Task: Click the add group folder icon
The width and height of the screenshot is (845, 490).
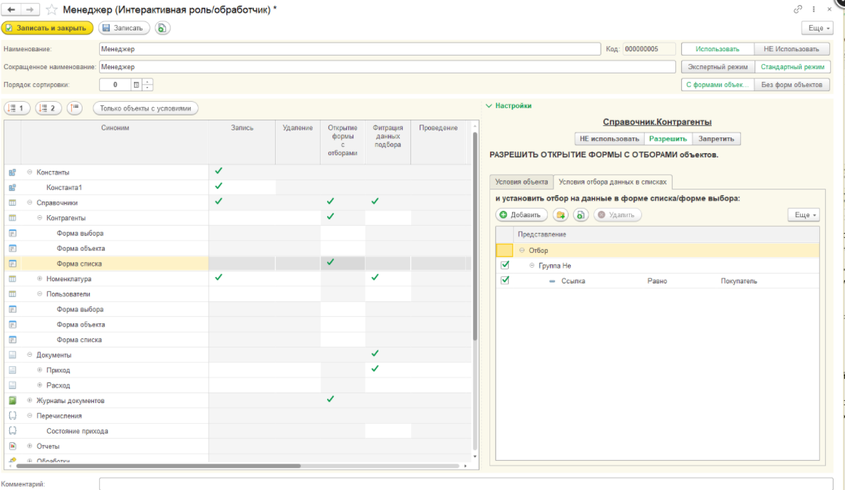Action: (560, 214)
